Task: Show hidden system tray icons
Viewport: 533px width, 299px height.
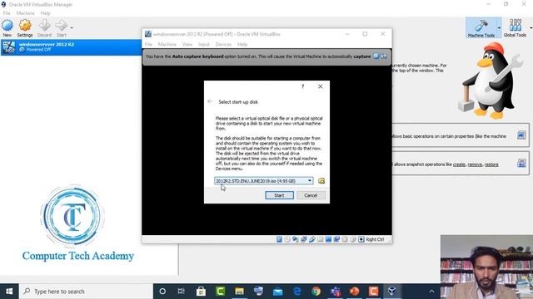Action: coord(431,292)
